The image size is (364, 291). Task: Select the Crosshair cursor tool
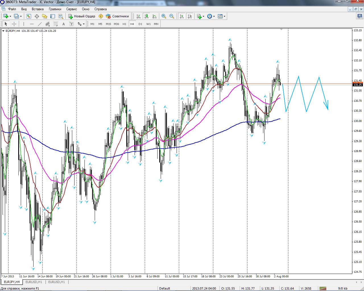14,24
